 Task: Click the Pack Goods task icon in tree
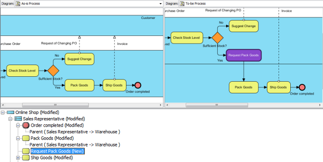click(x=26, y=138)
